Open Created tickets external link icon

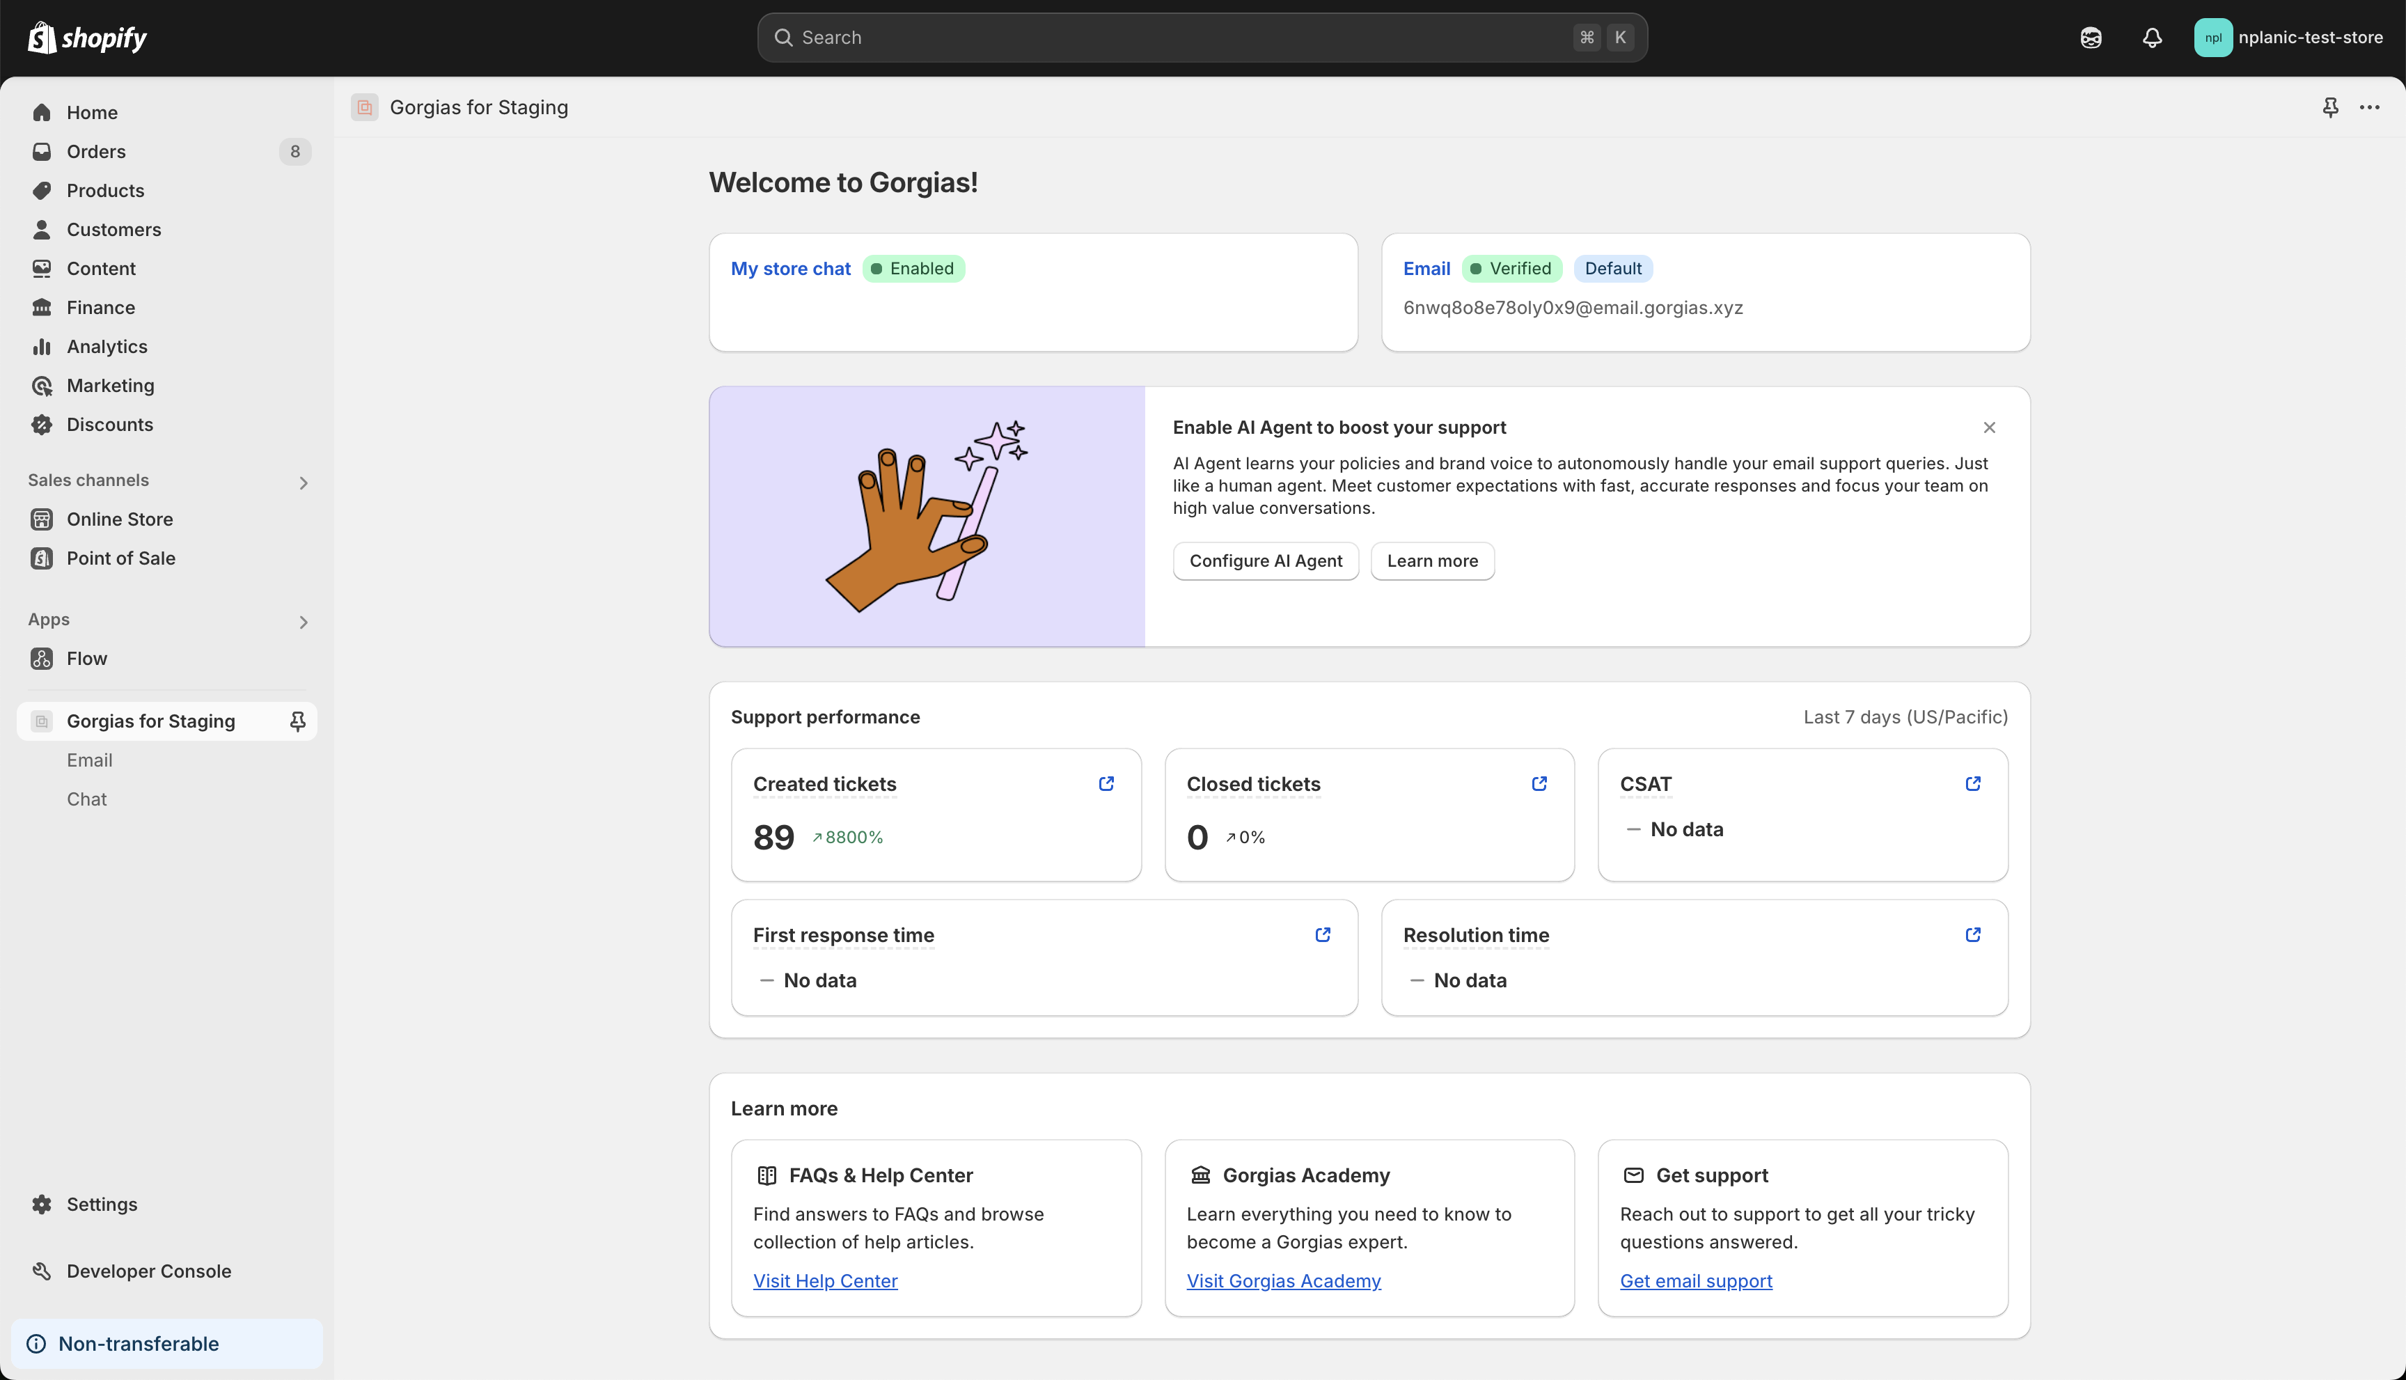1106,784
